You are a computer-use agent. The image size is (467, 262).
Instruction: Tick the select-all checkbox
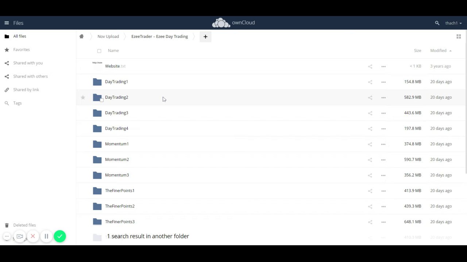click(x=99, y=51)
